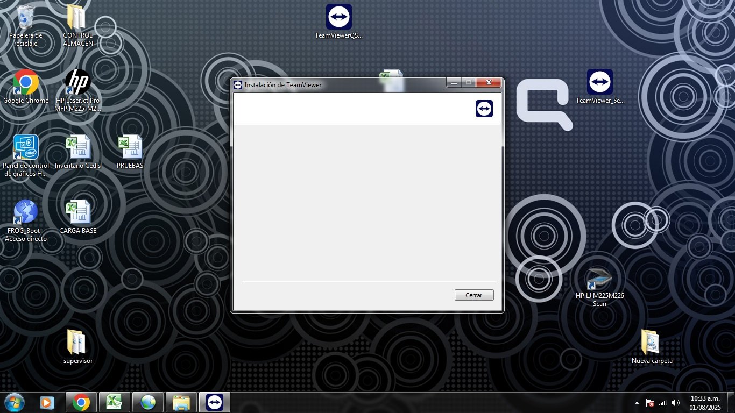The height and width of the screenshot is (413, 735).
Task: Open Action Center flag tray icon
Action: pyautogui.click(x=650, y=403)
